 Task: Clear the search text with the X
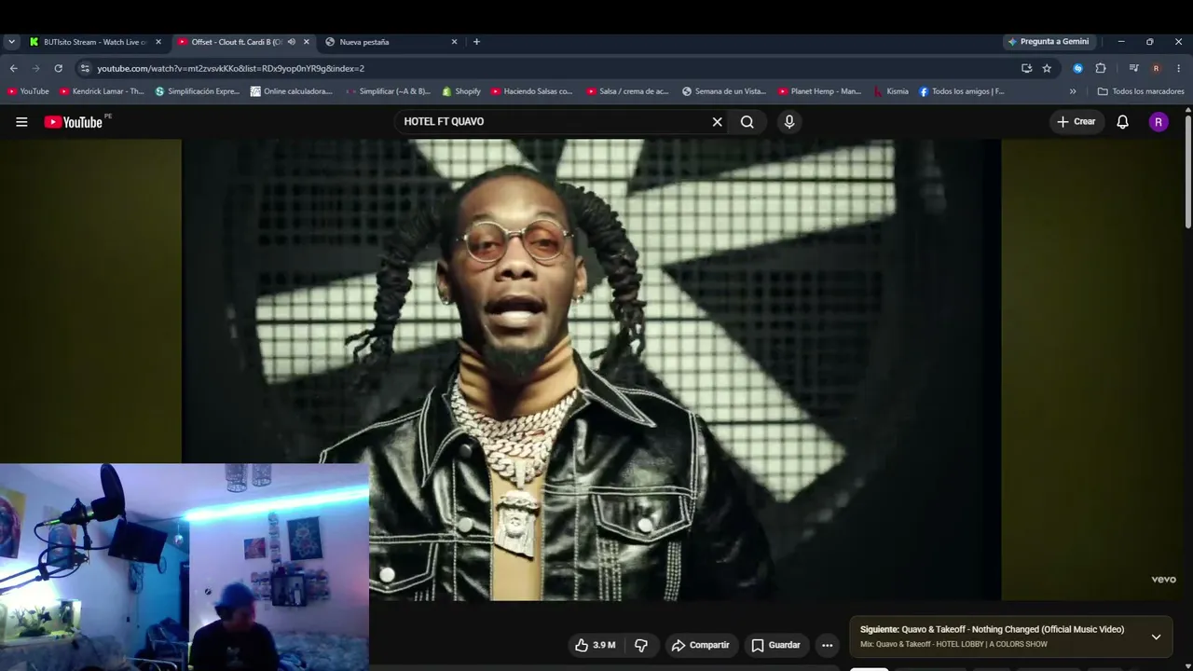[718, 122]
